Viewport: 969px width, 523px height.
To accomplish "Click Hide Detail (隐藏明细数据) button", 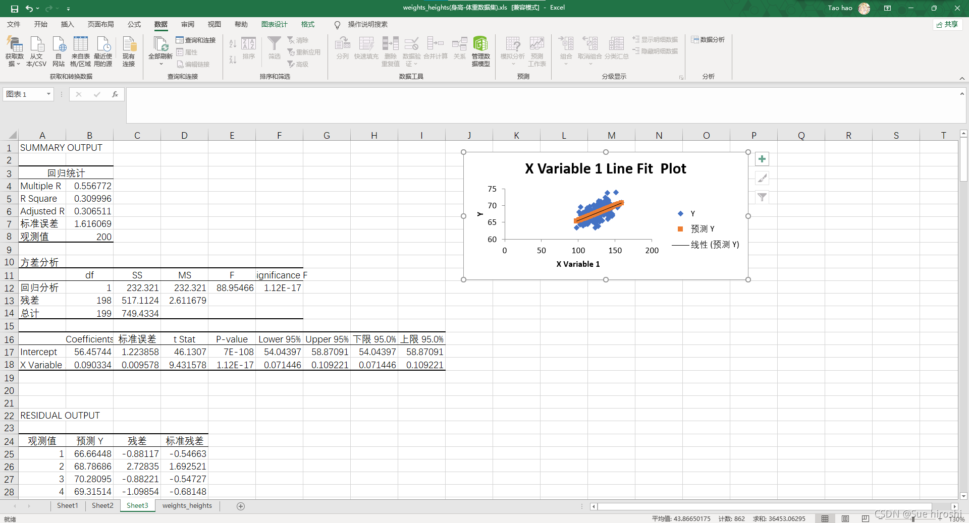I will point(655,51).
